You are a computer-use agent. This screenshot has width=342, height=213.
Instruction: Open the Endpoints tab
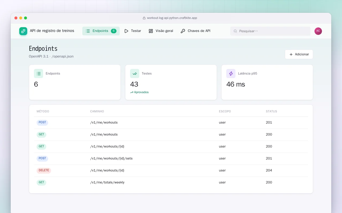click(101, 31)
